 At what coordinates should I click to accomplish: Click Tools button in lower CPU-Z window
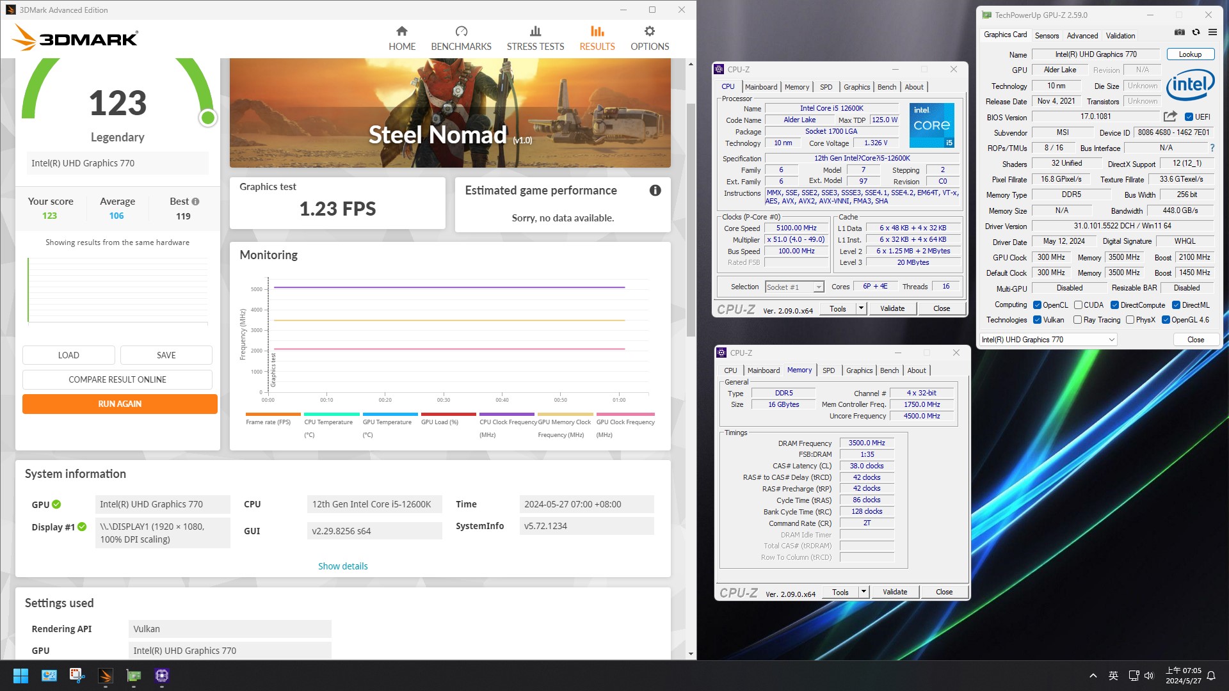pyautogui.click(x=840, y=592)
